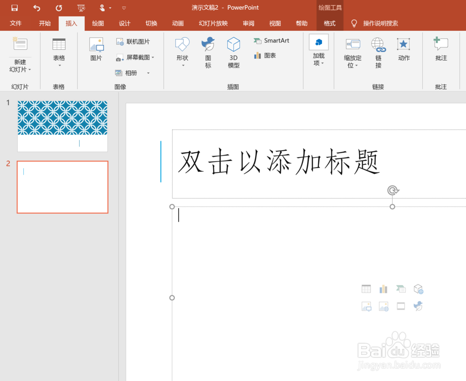The image size is (466, 381).
Task: Insert 3D model via placeholder icon
Action: tap(418, 289)
